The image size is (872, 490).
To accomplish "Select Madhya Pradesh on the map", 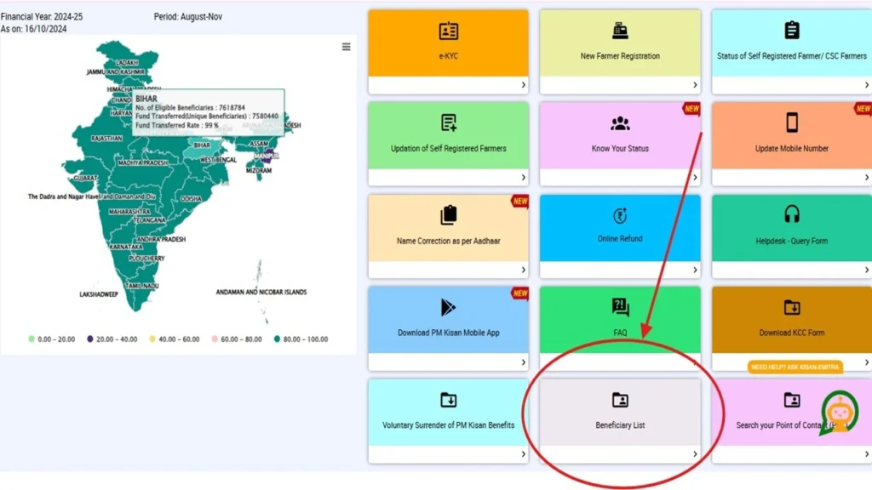I will tap(142, 162).
